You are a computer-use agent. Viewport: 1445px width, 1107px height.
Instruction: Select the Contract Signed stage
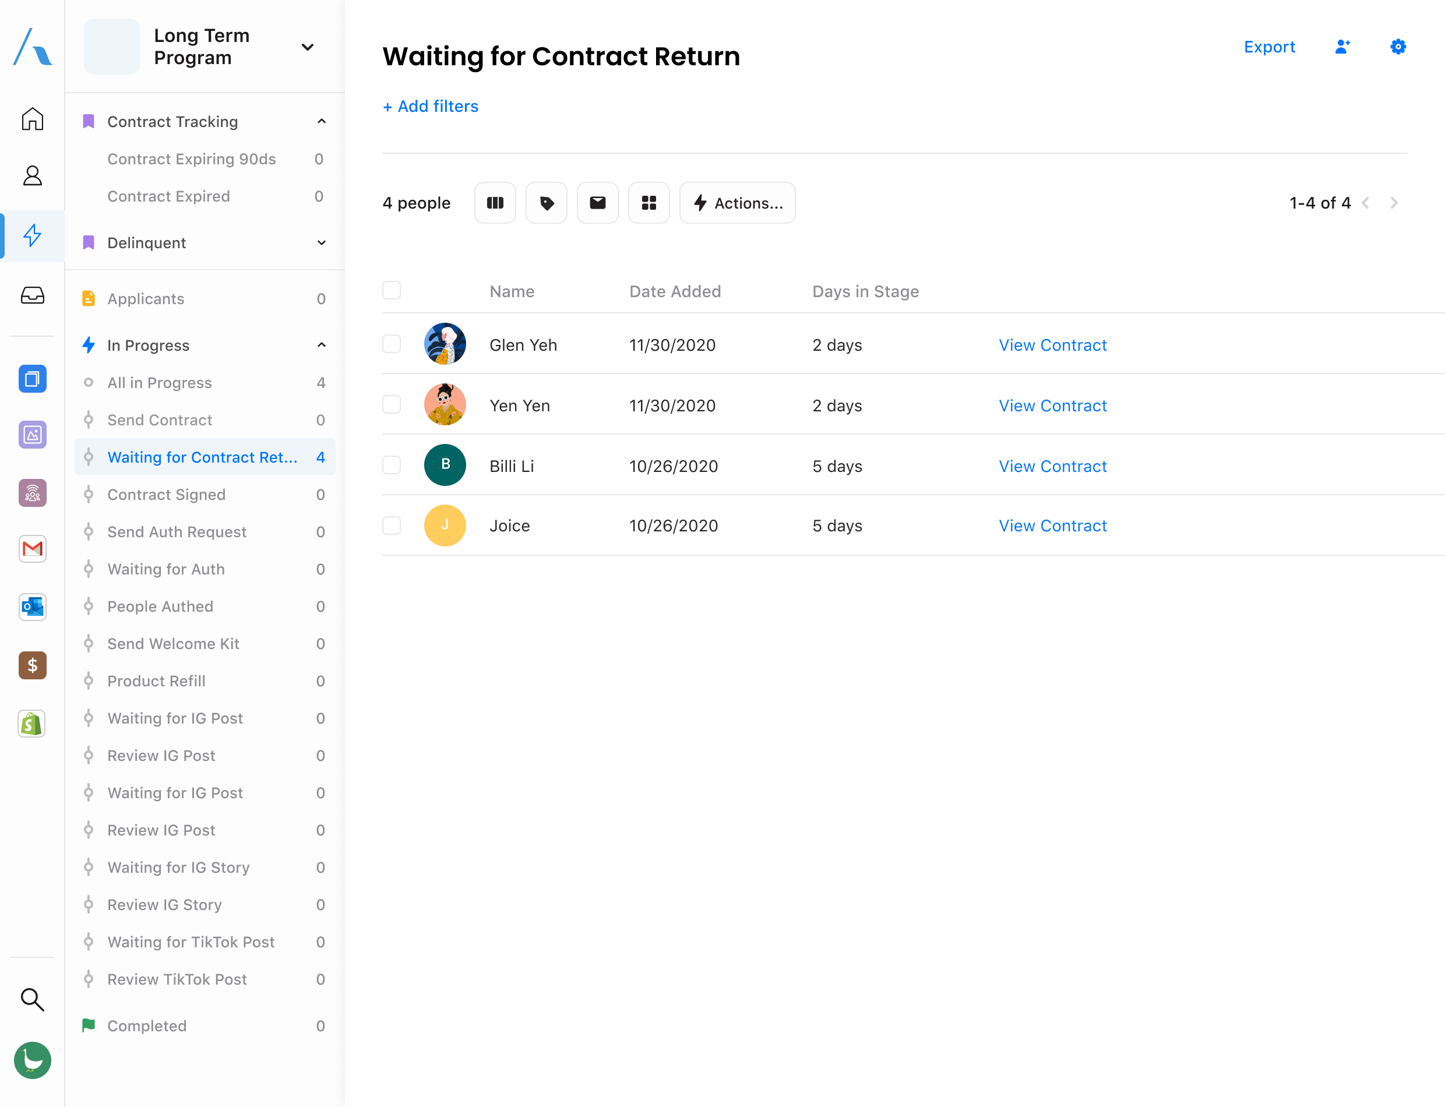[166, 495]
